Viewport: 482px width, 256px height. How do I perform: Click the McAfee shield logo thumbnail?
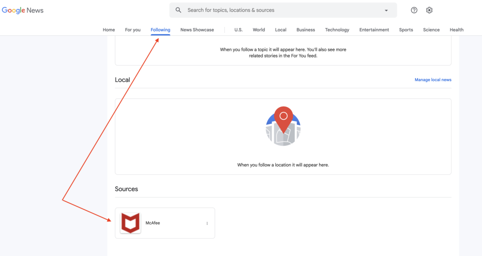pyautogui.click(x=130, y=223)
